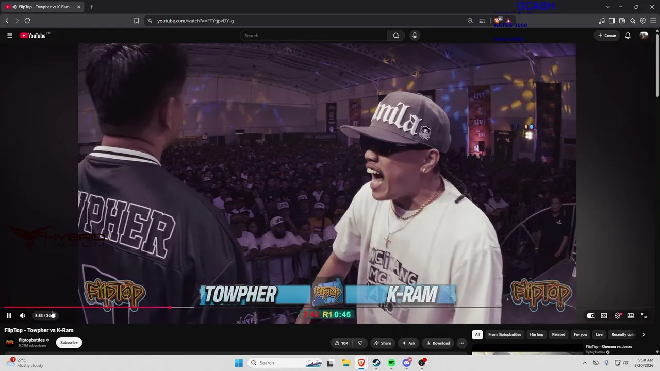Open FlipTop - Shernan vs Jonas video
This screenshot has height=371, width=660.
[609, 347]
